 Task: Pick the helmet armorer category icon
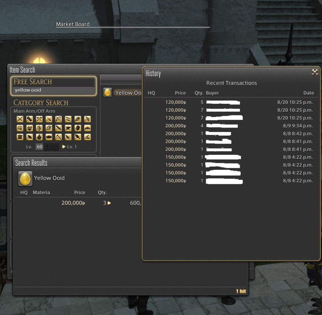tap(78, 128)
